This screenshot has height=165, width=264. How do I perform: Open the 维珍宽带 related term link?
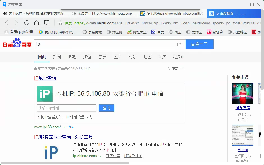point(243,108)
